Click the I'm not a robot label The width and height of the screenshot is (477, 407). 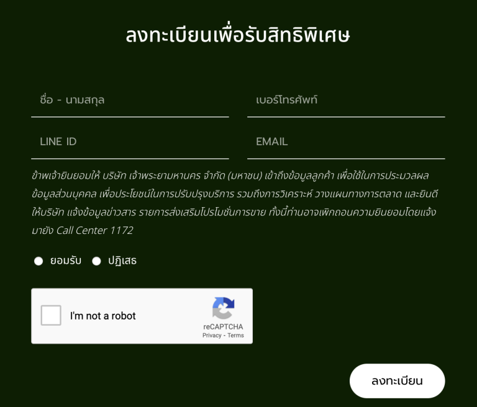point(103,316)
